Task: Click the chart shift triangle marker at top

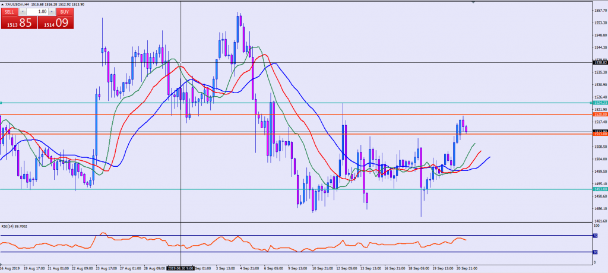Action: coord(473,2)
